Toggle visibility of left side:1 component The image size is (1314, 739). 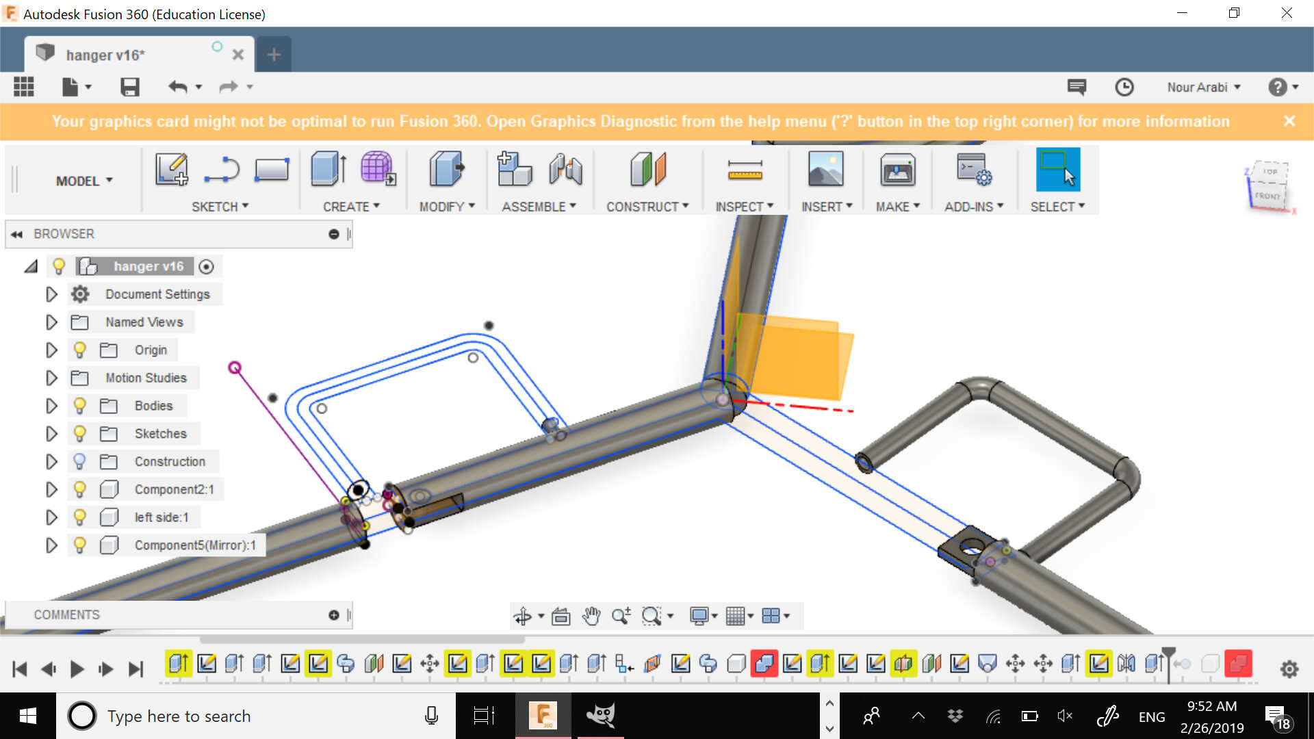(79, 517)
